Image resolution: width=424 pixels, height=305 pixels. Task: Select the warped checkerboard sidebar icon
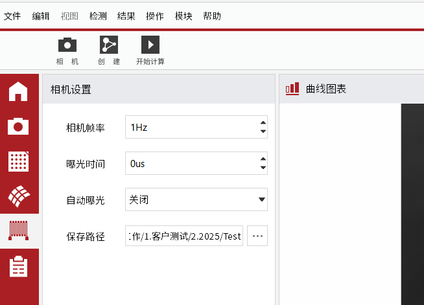pyautogui.click(x=18, y=196)
